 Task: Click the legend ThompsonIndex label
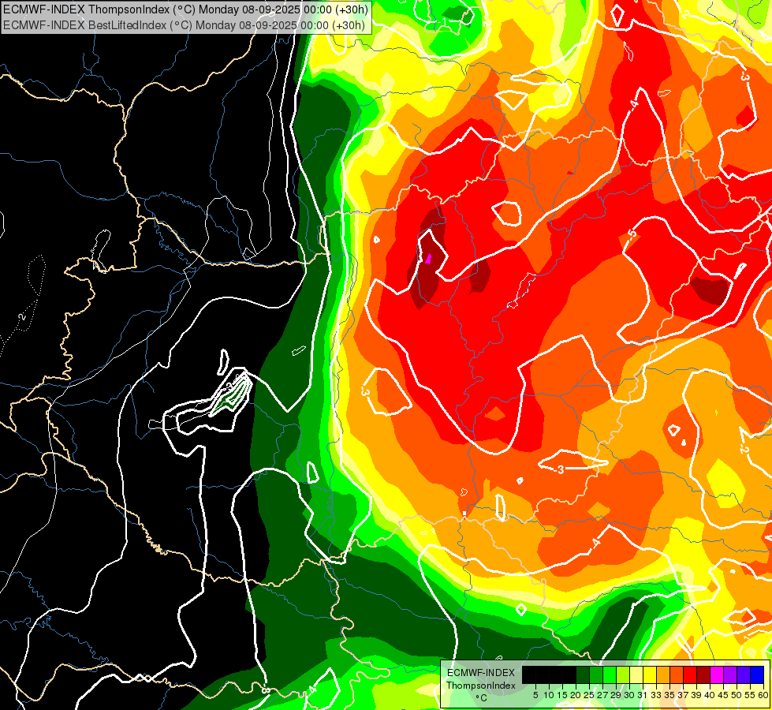481,686
